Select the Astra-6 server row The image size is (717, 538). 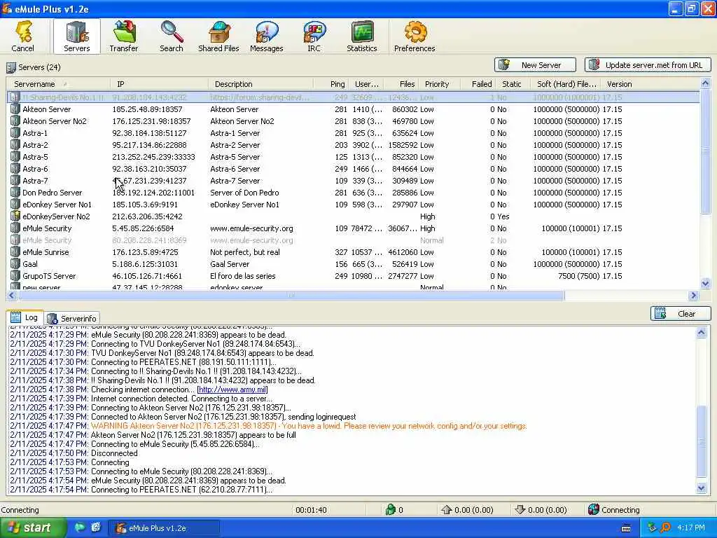pos(353,169)
